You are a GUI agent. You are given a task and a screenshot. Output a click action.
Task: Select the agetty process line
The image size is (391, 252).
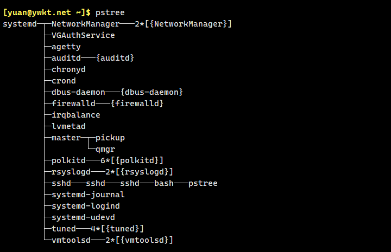[x=66, y=47]
